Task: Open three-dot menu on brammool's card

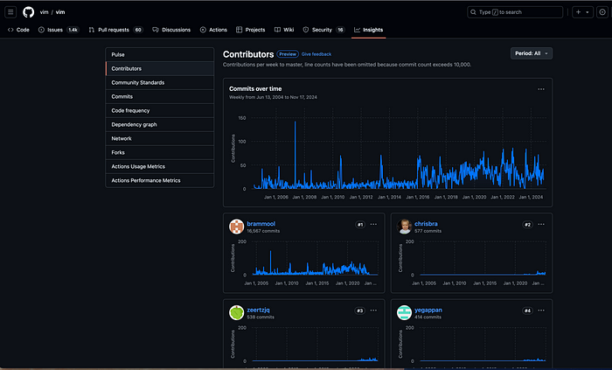Action: (372, 225)
